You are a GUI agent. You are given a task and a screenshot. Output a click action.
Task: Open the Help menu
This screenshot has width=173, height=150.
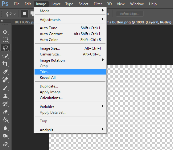pyautogui.click(x=153, y=4)
